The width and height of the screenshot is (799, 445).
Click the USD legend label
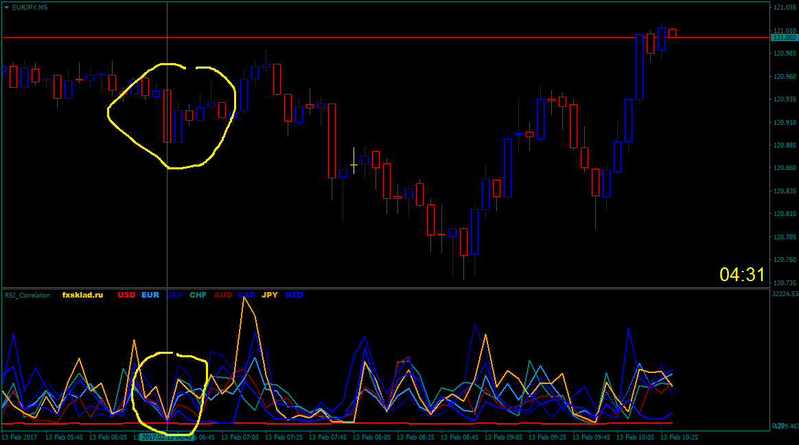[126, 296]
